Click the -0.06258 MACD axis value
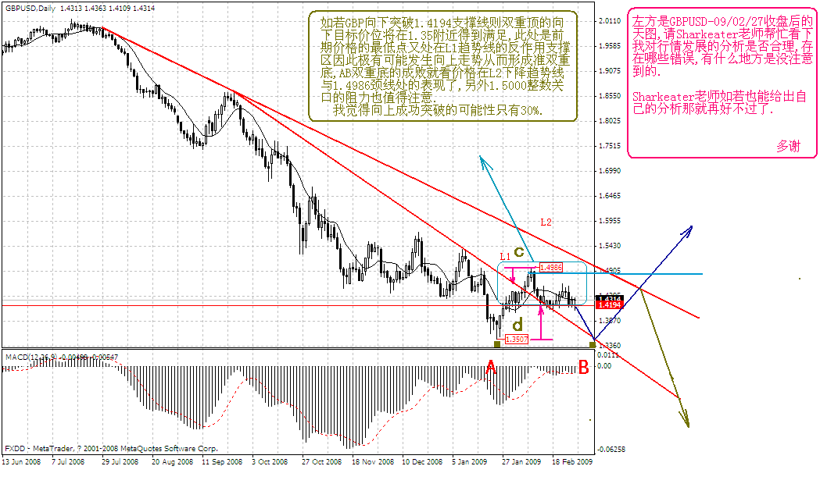This screenshot has height=491, width=820. (611, 449)
